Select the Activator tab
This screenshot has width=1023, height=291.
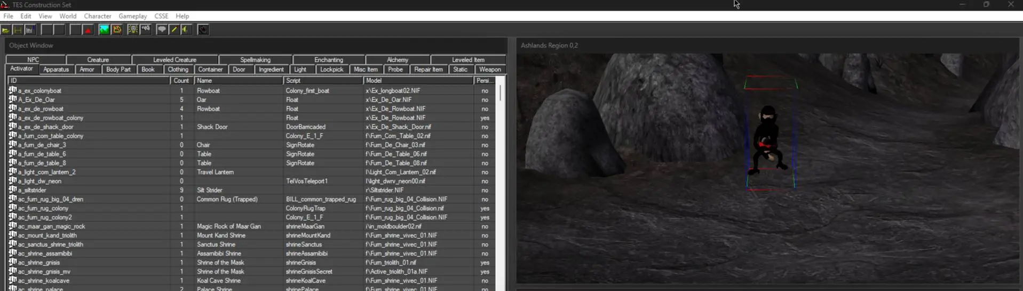pos(21,69)
